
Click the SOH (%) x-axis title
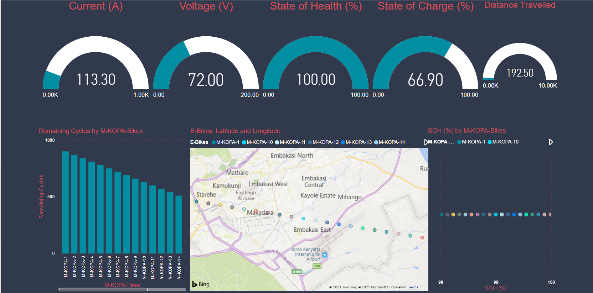click(x=496, y=288)
